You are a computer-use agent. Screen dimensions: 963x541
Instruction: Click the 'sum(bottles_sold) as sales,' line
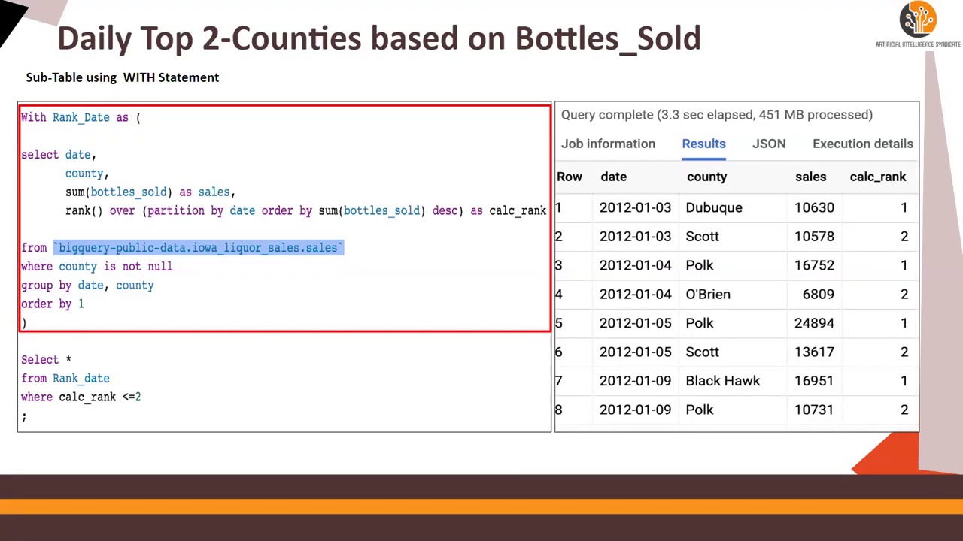coord(150,192)
